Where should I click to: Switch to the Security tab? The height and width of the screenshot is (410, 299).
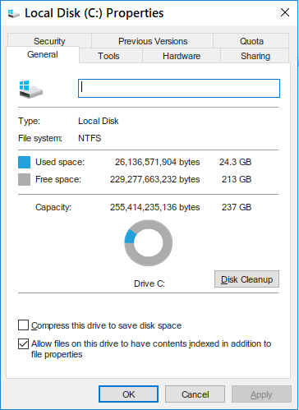click(x=49, y=41)
